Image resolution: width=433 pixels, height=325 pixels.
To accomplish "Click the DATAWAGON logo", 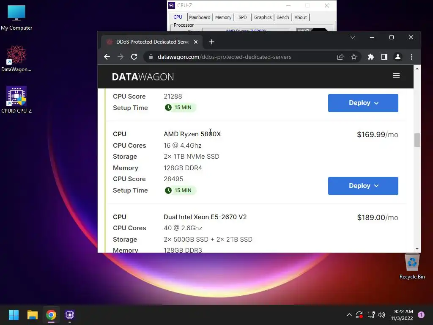I will pyautogui.click(x=143, y=77).
